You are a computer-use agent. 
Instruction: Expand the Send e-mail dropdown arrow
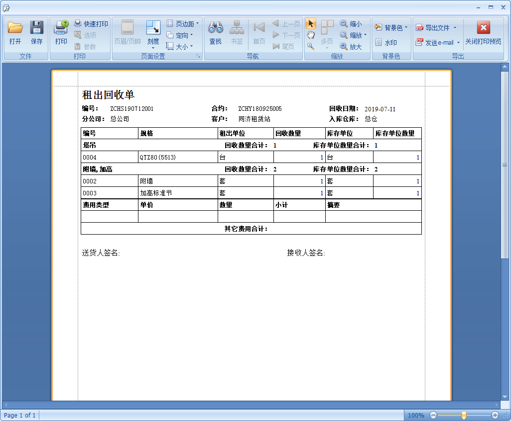coord(458,42)
